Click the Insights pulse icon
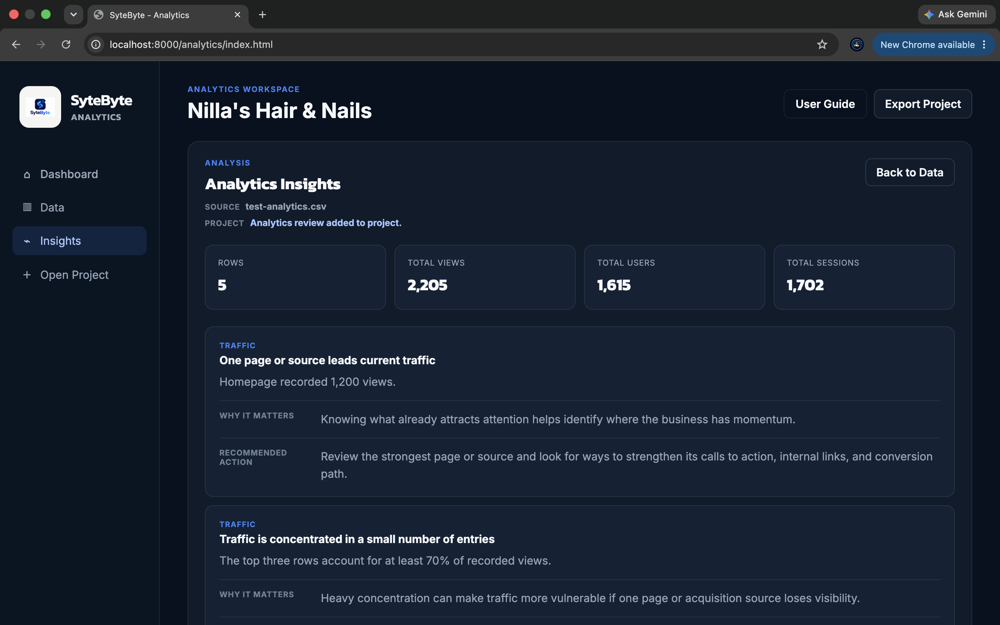 pyautogui.click(x=27, y=241)
